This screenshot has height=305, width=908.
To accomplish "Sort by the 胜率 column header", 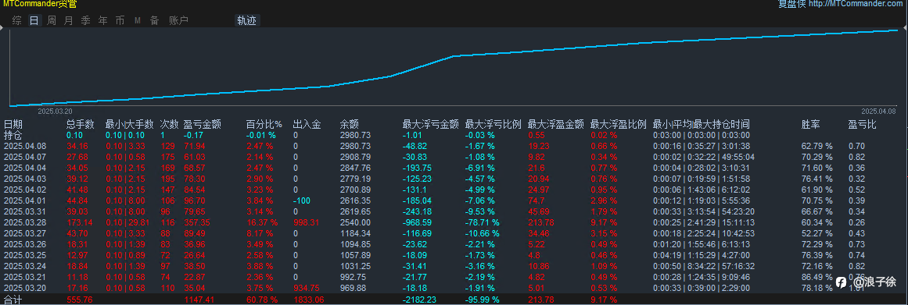I will click(x=811, y=124).
